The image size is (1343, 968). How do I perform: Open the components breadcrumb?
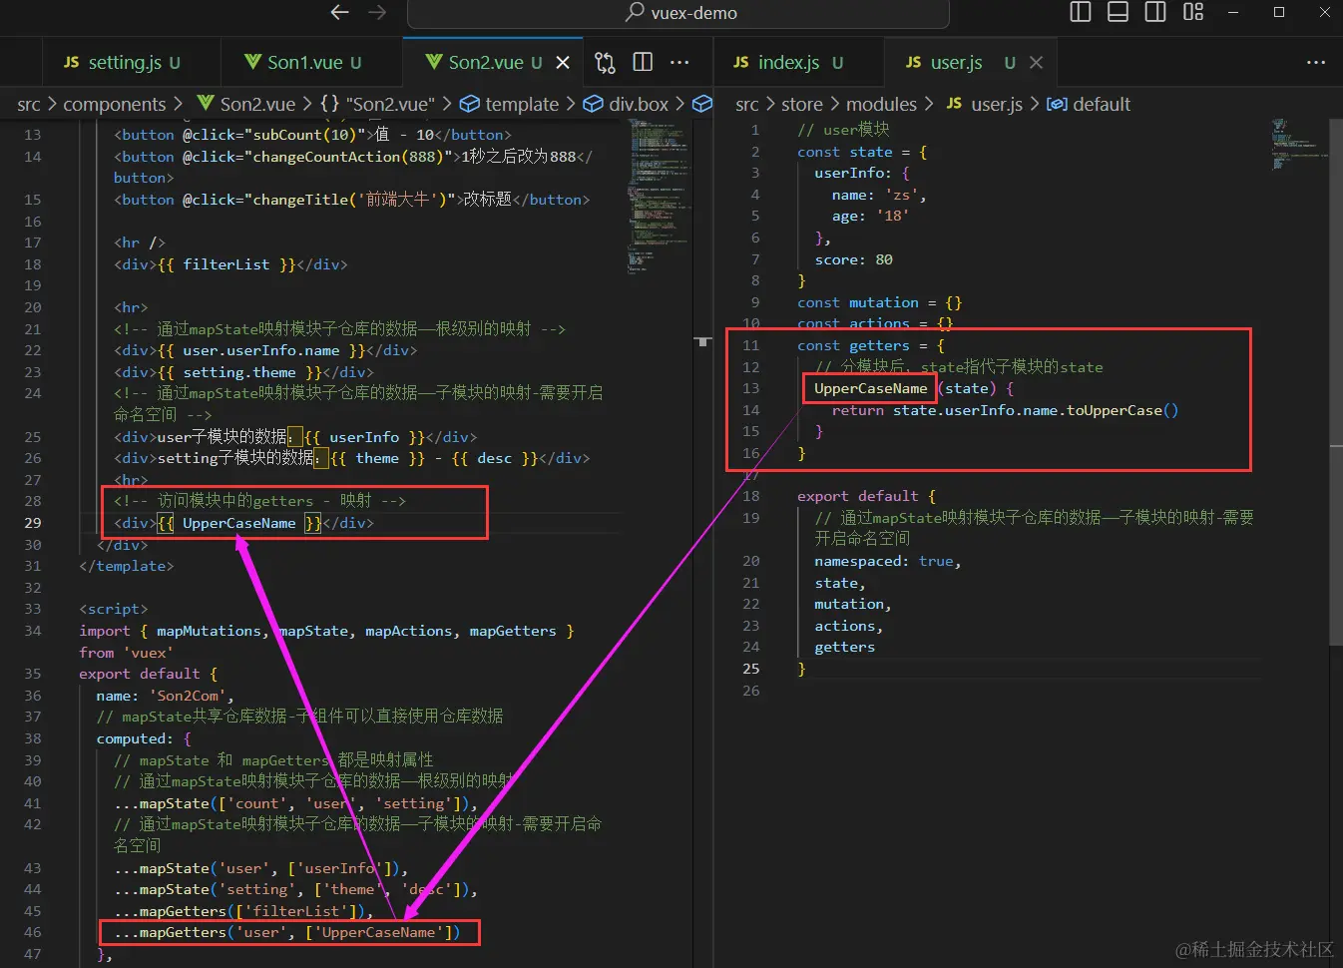(x=115, y=104)
